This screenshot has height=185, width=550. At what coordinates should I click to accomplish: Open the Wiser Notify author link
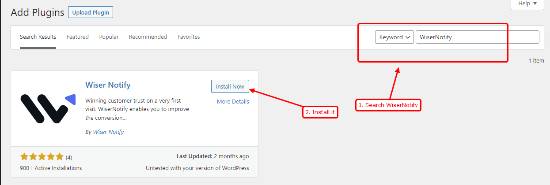pos(109,132)
